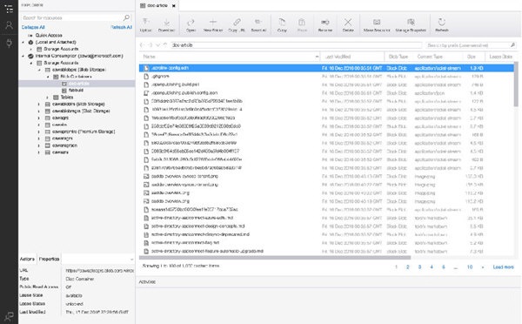Image resolution: width=522 pixels, height=324 pixels.
Task: Click the Copy URL toolbar button
Action: coord(237,25)
